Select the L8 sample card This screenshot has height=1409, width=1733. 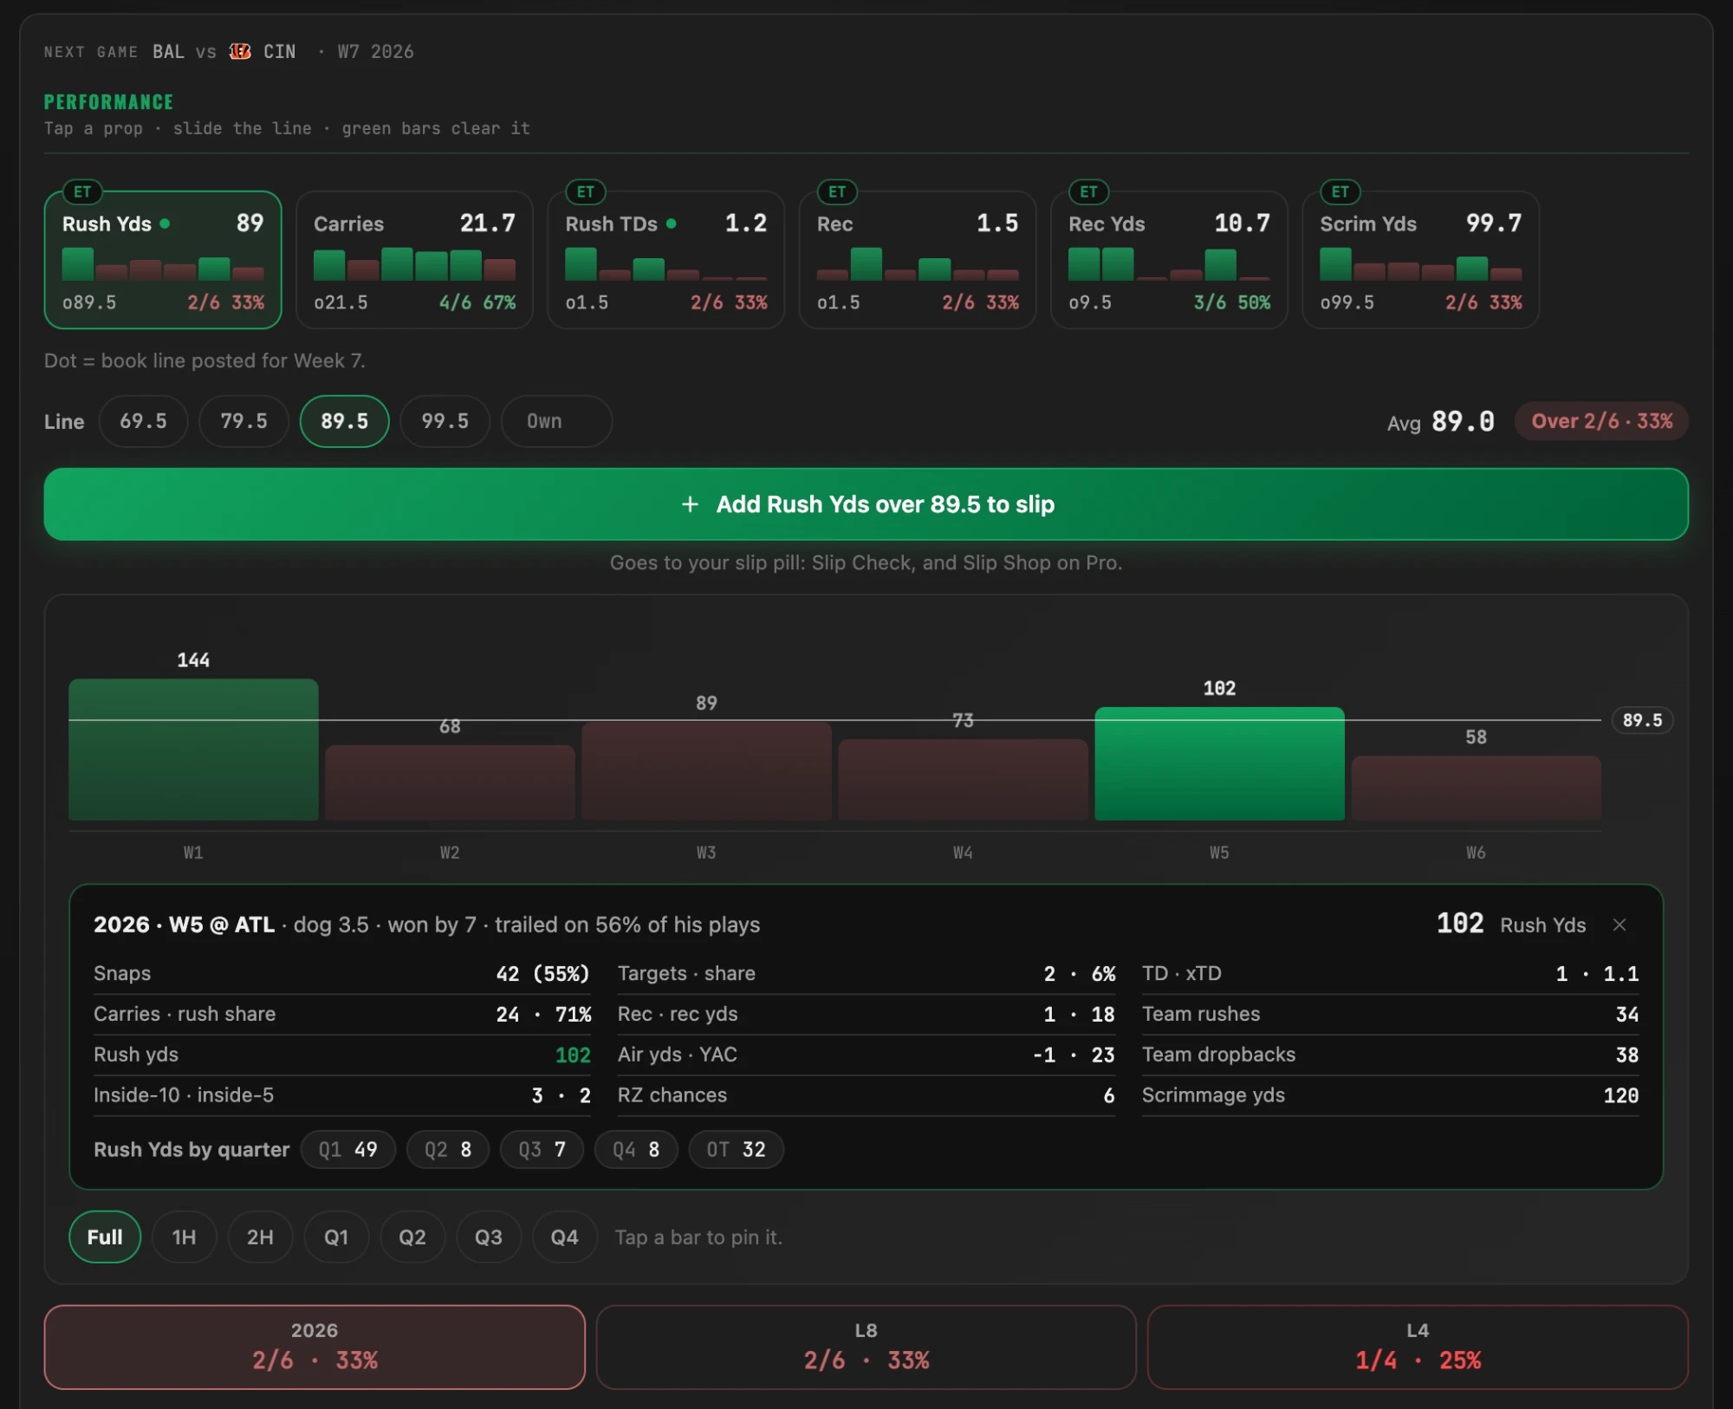866,1347
